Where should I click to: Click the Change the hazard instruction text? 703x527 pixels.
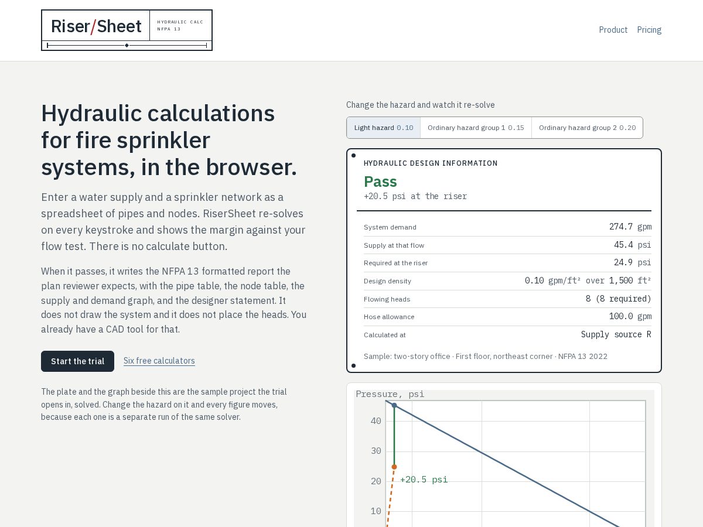tap(420, 105)
